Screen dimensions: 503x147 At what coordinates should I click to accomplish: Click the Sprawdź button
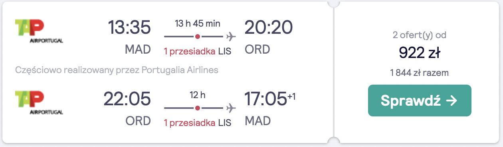coord(420,101)
